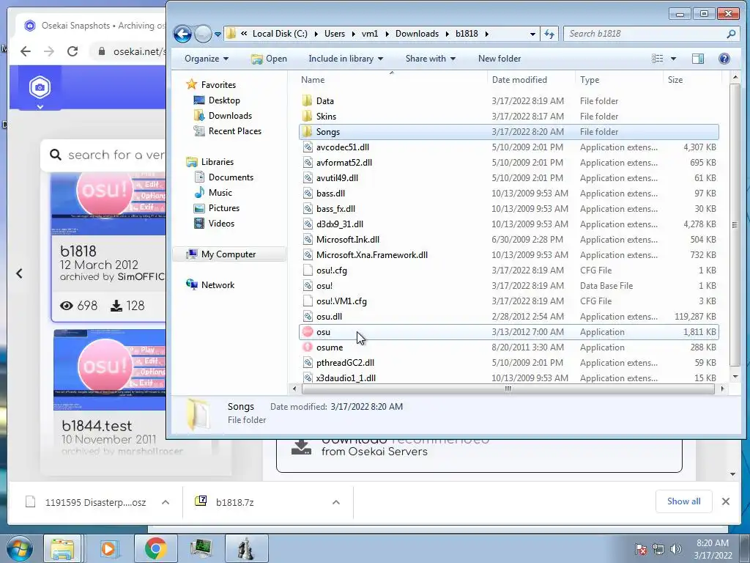Select Recent Places in navigation pane
The height and width of the screenshot is (563, 750).
click(227, 130)
